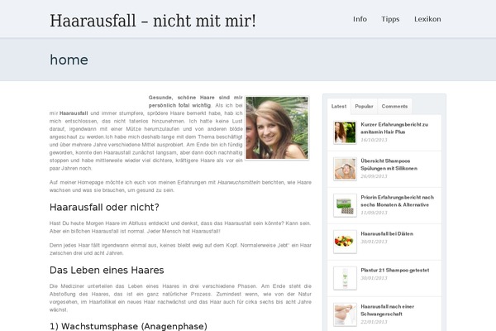Click the date 26/09/2013
The width and height of the screenshot is (496, 331).
tap(374, 176)
